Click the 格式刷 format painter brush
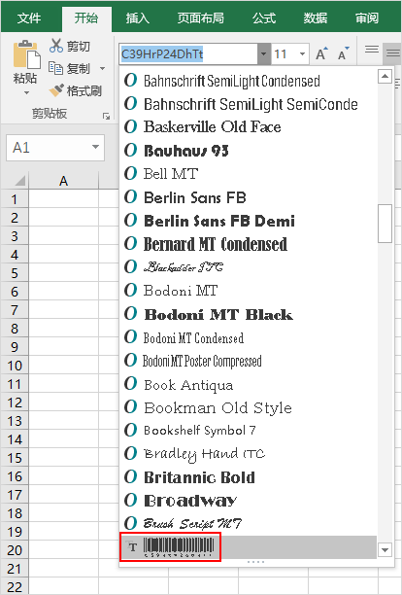This screenshot has height=595, width=402. pyautogui.click(x=56, y=90)
